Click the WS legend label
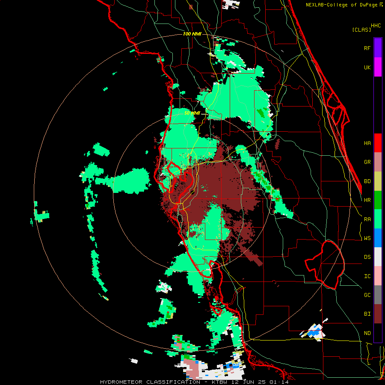This screenshot has height=385, width=385. [x=367, y=238]
